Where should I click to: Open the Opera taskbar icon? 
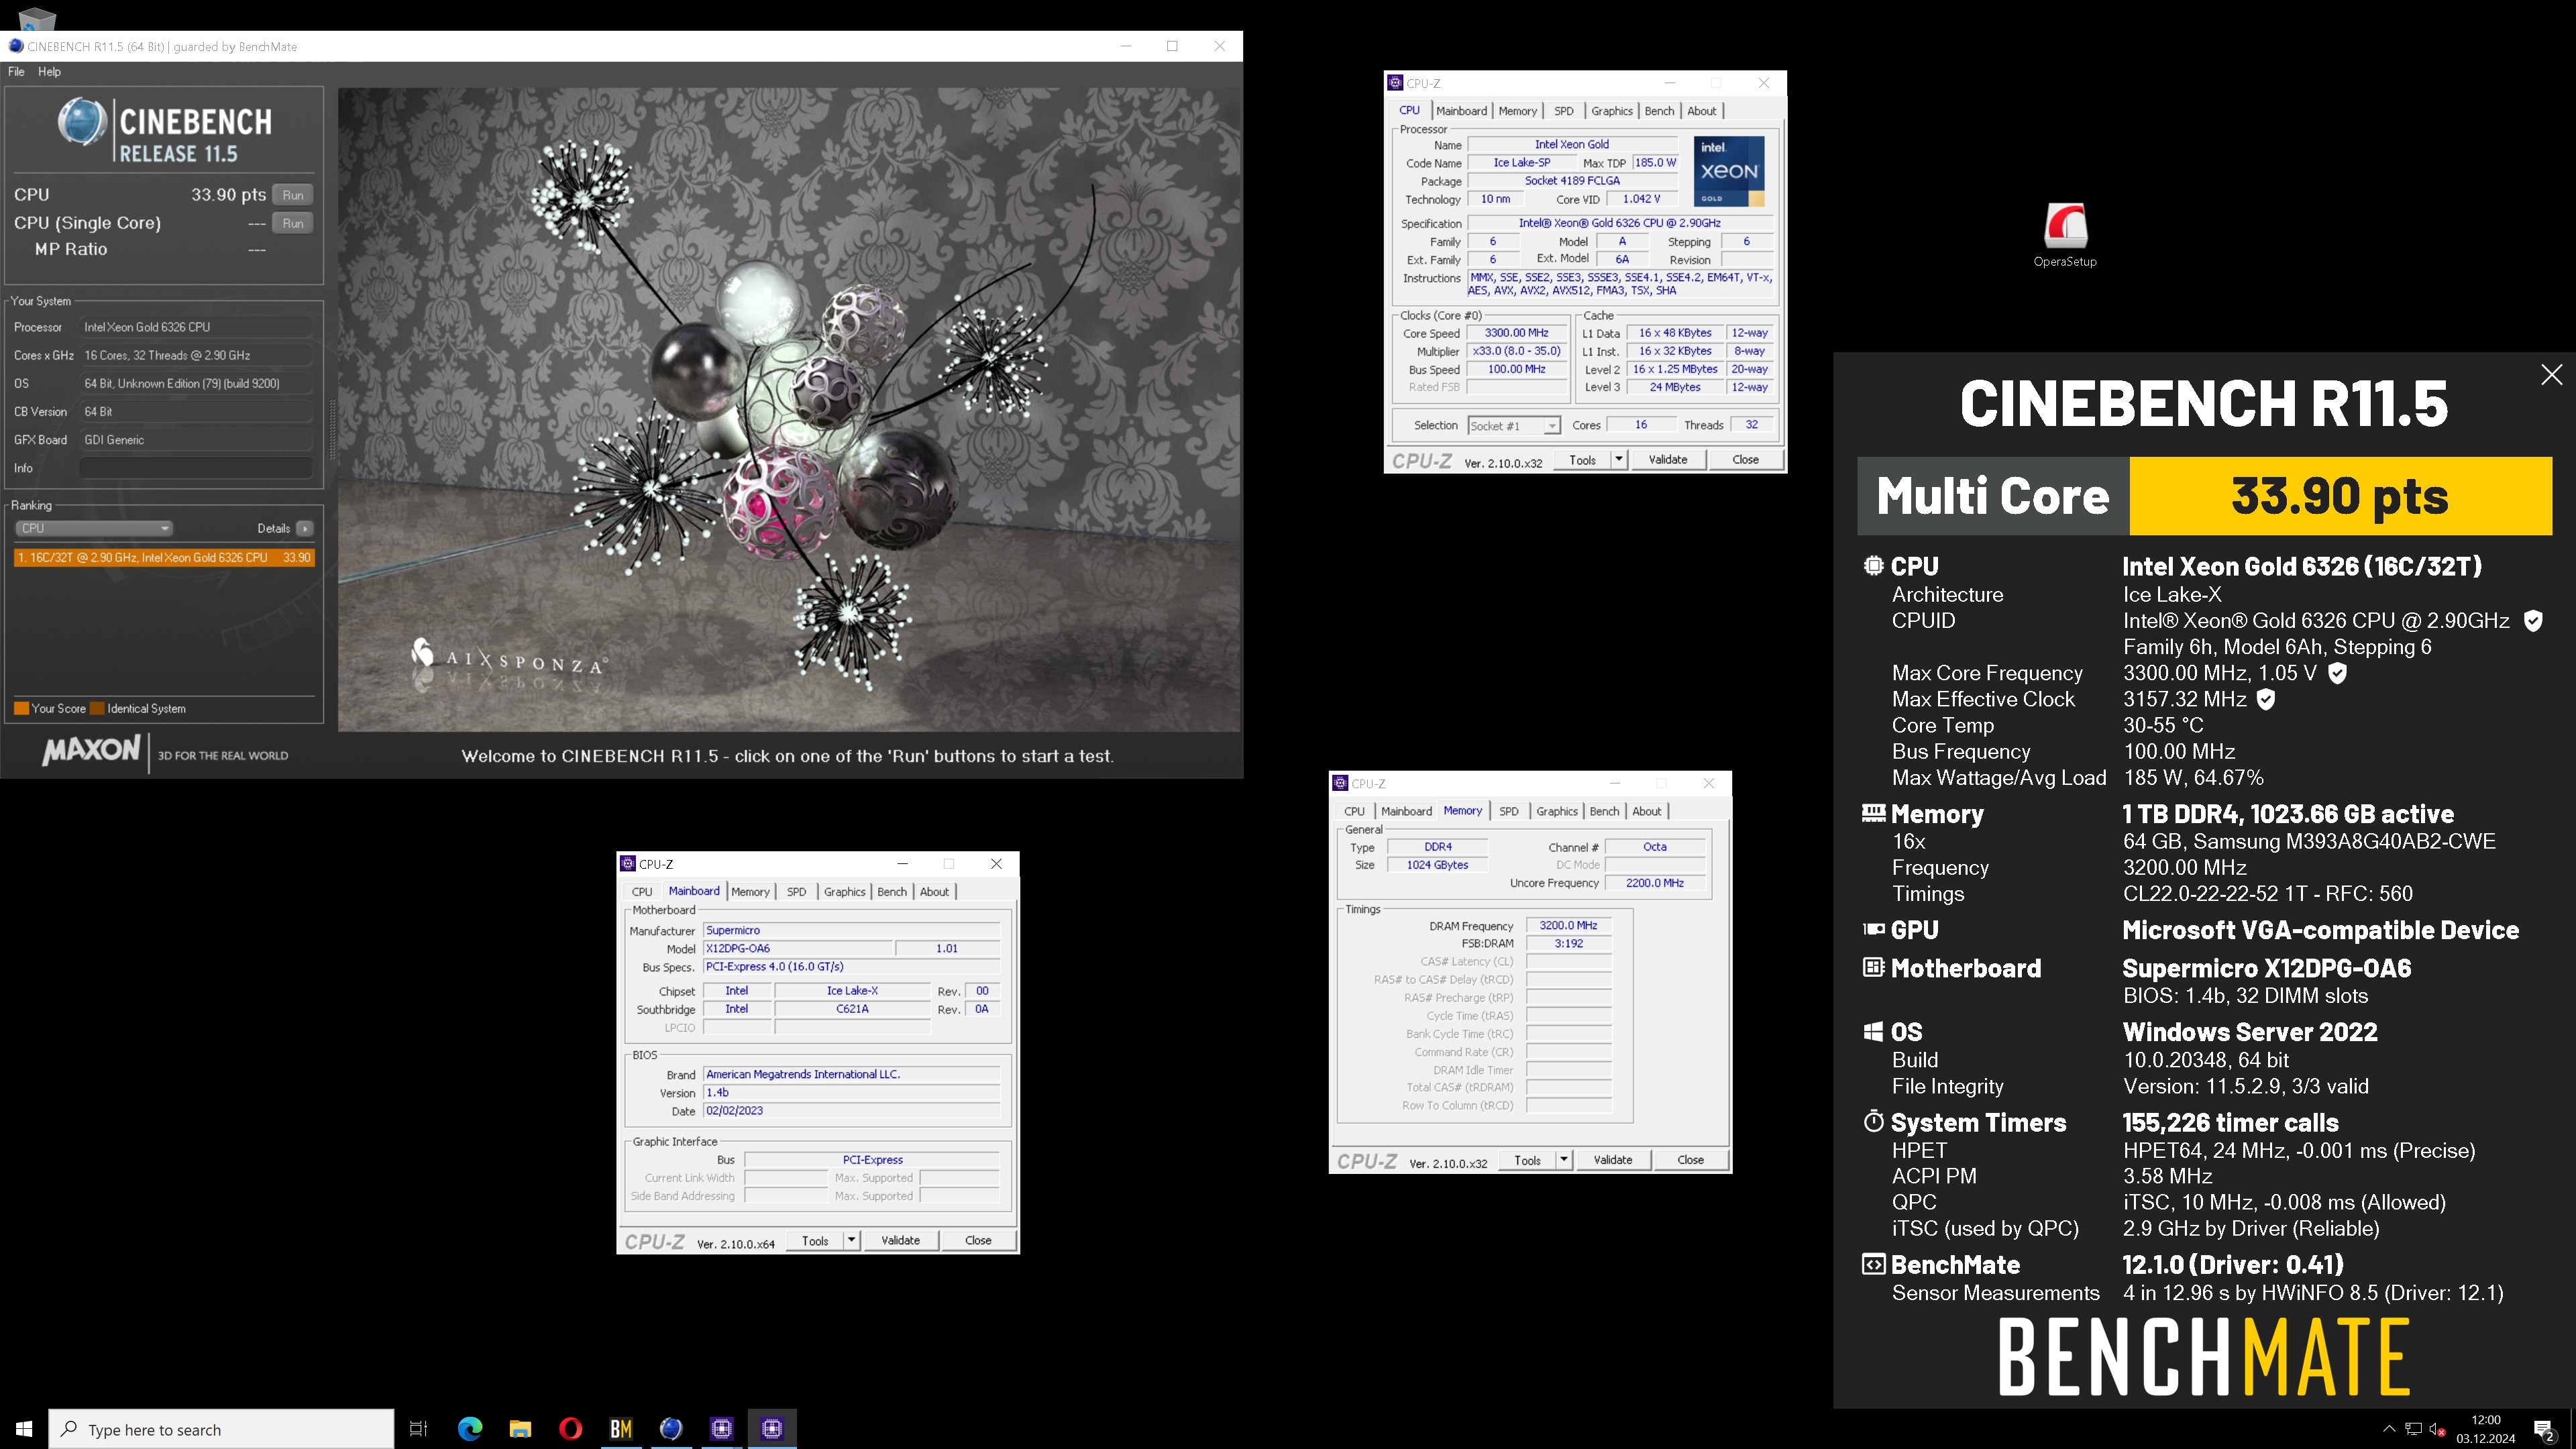point(570,1429)
